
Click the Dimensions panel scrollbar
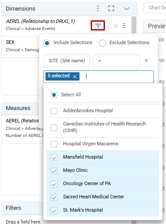134,25
